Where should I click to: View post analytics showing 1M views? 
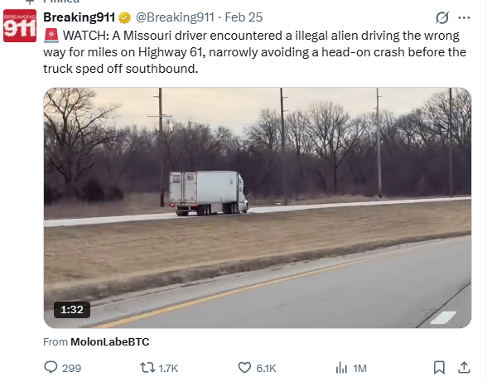pyautogui.click(x=351, y=368)
